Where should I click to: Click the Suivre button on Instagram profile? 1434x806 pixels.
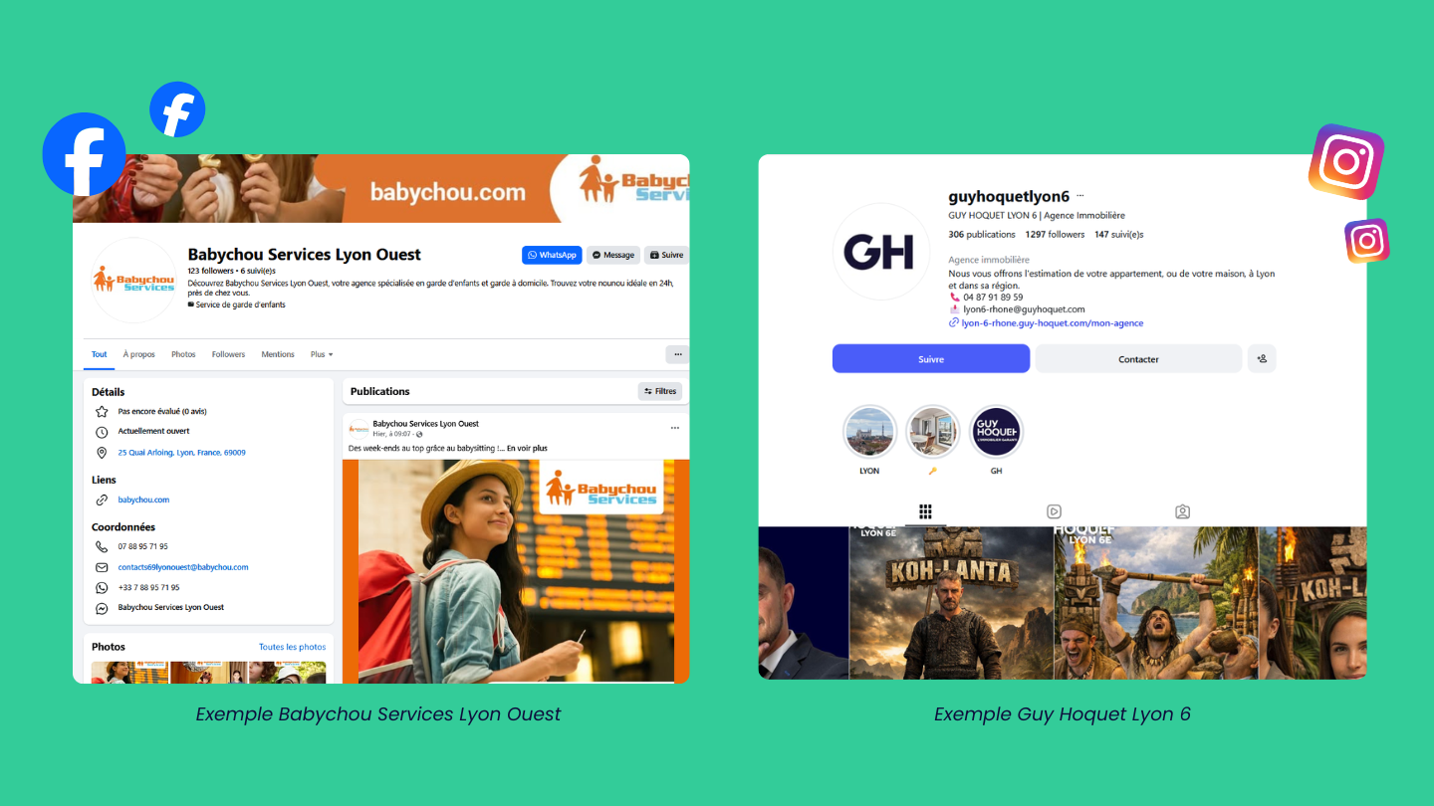click(931, 359)
